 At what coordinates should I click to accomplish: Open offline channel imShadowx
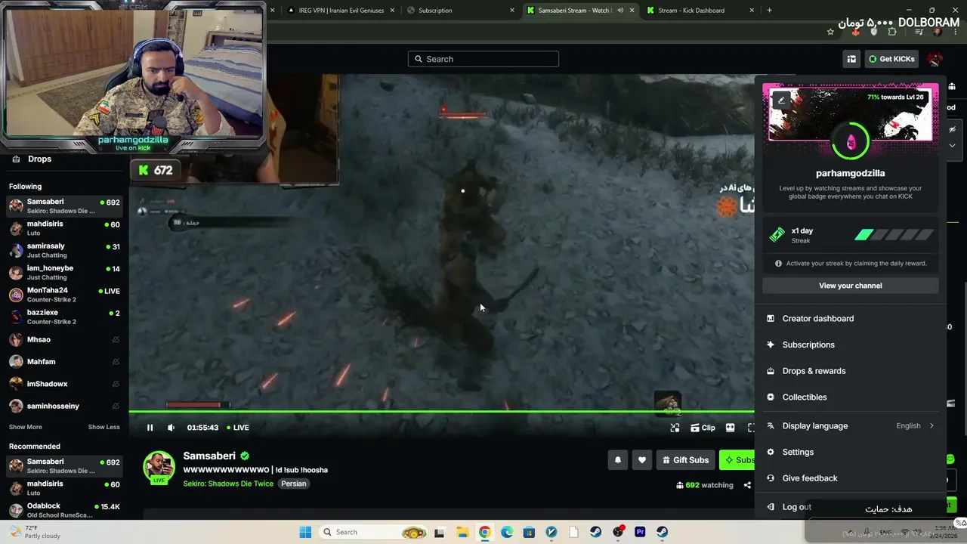(64, 384)
